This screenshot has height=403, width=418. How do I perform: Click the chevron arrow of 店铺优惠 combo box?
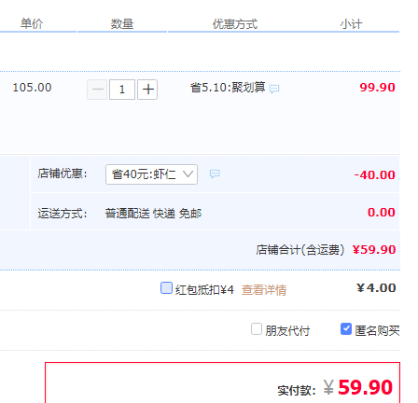188,174
